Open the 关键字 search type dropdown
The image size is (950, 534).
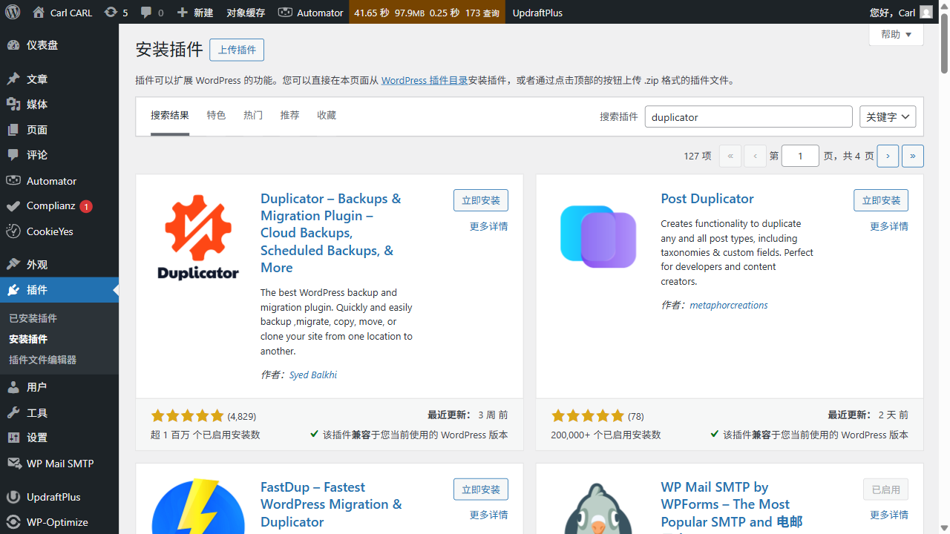pos(888,116)
